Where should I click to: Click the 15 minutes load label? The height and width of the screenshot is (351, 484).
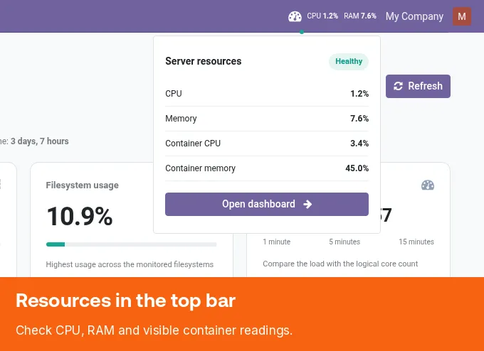tap(416, 242)
